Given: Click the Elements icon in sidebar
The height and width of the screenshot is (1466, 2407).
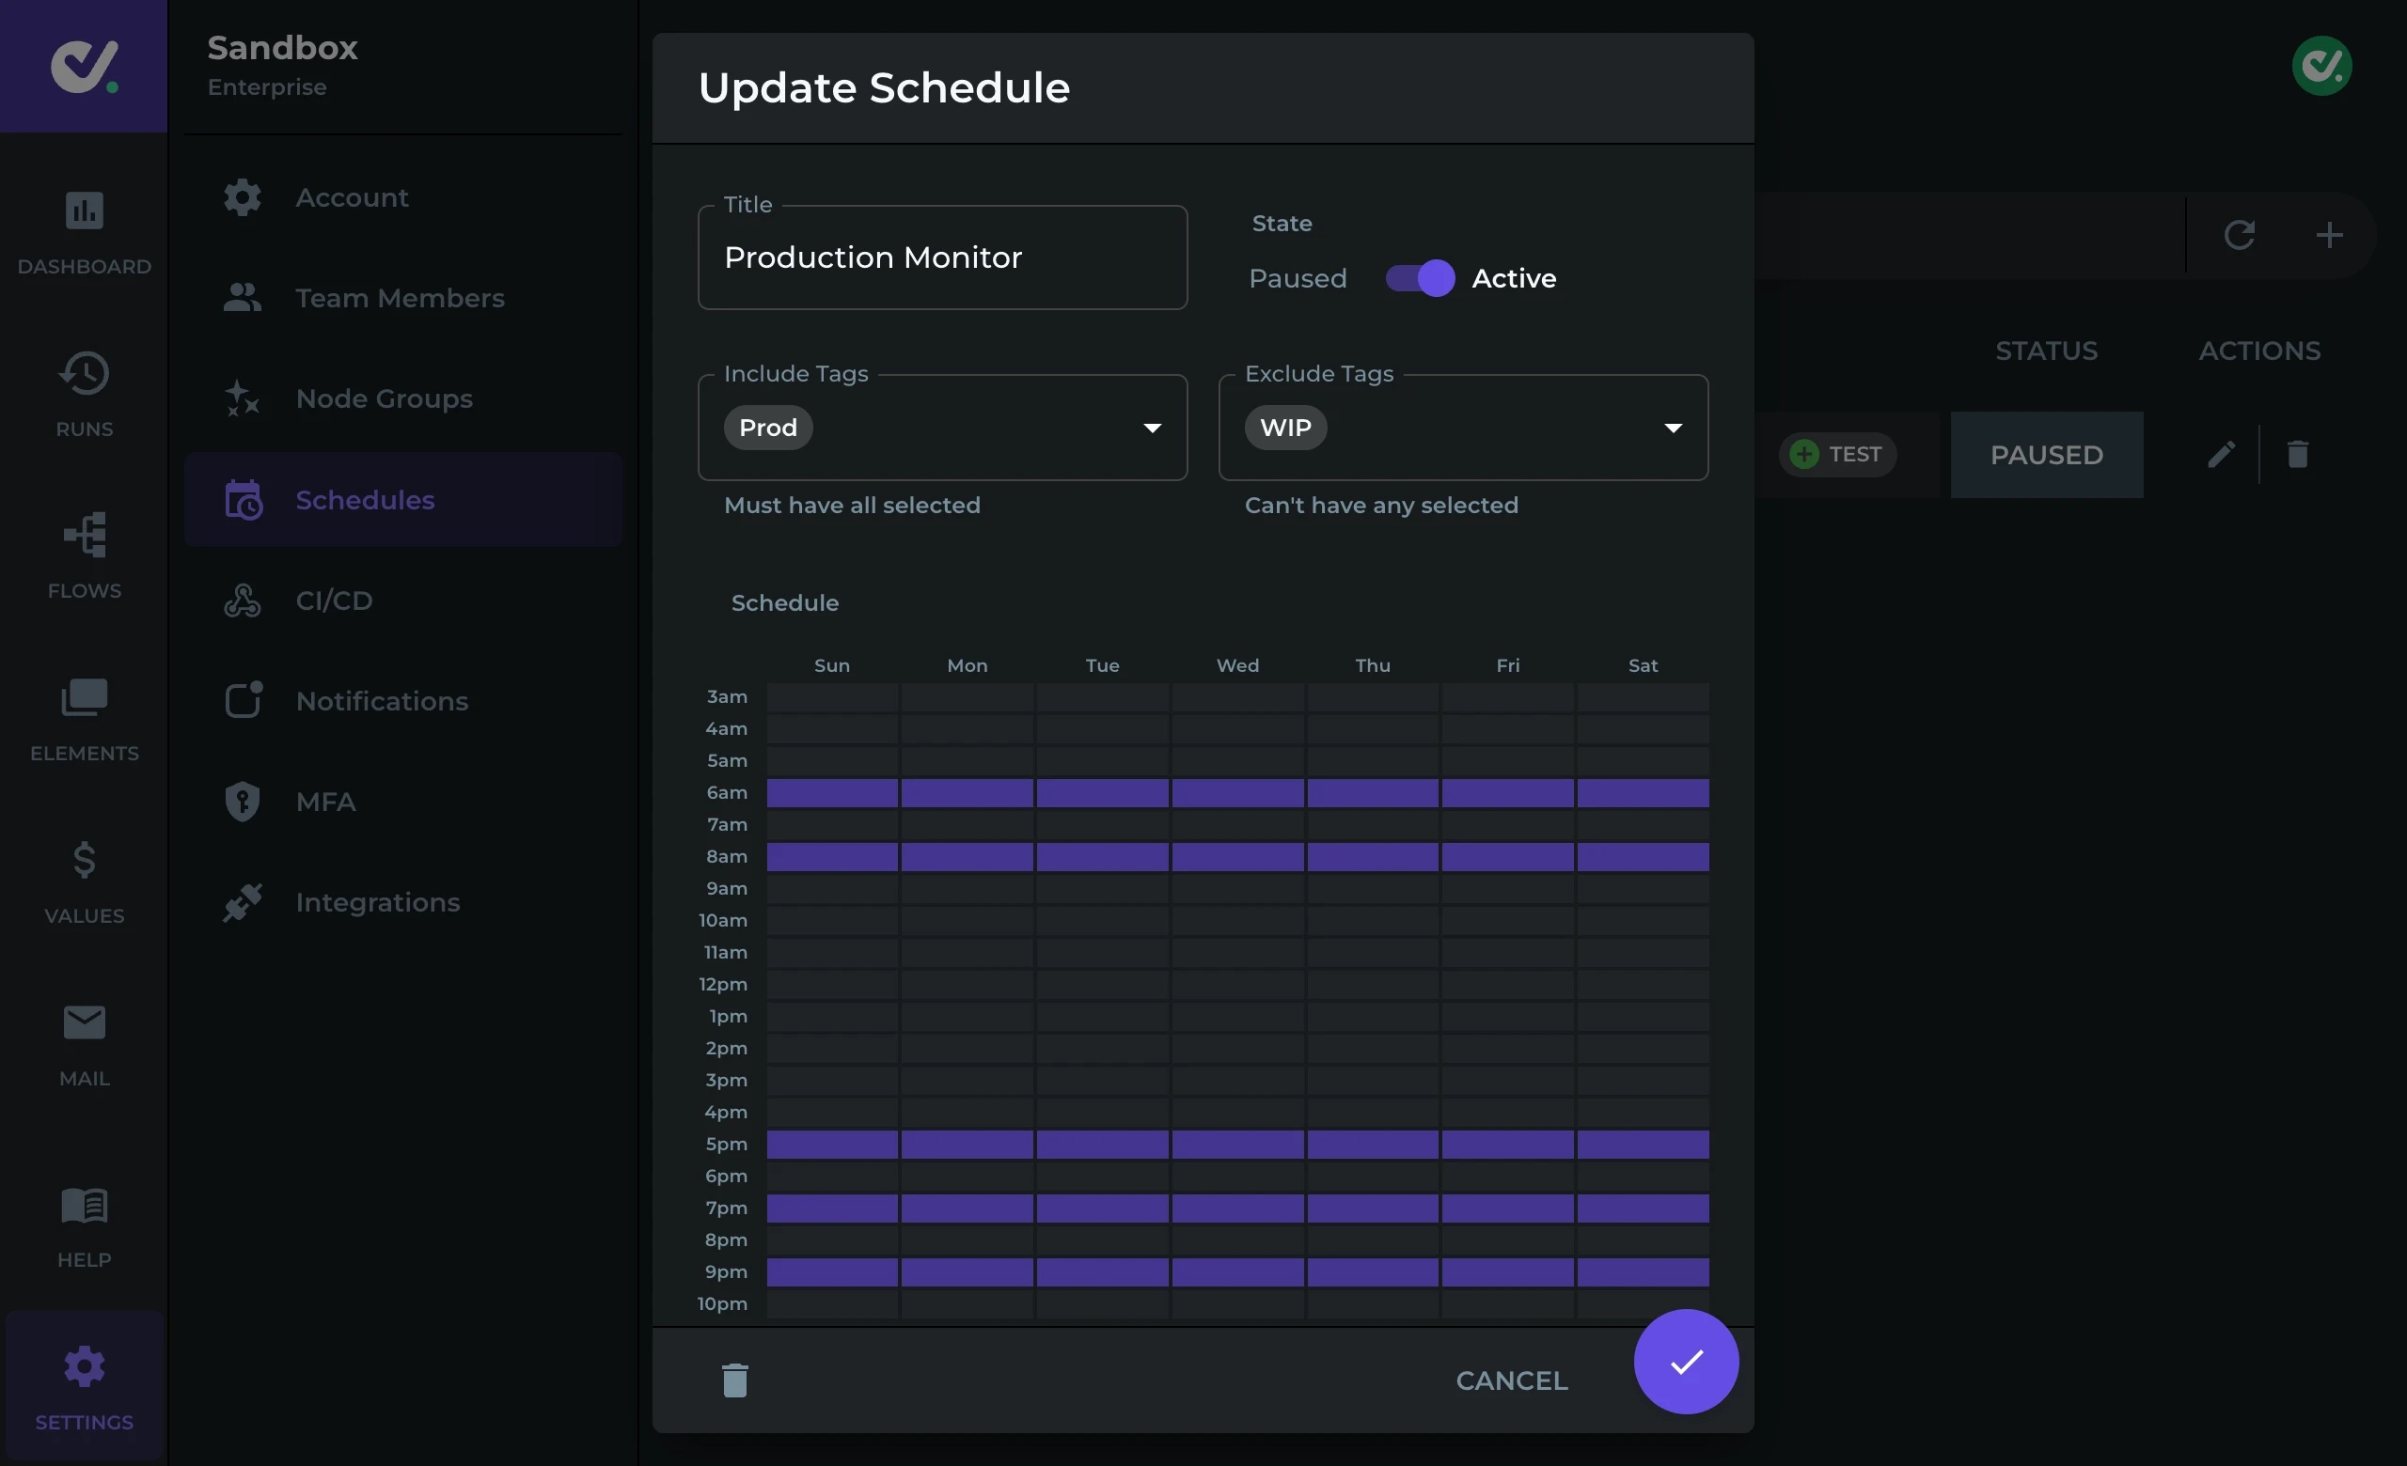Looking at the screenshot, I should [x=83, y=715].
